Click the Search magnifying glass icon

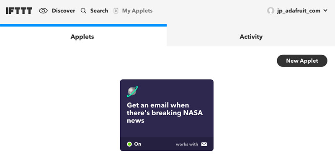click(x=83, y=10)
